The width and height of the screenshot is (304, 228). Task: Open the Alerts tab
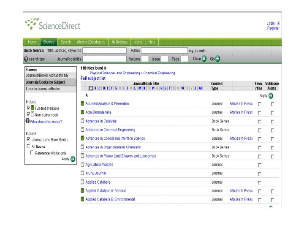click(138, 42)
